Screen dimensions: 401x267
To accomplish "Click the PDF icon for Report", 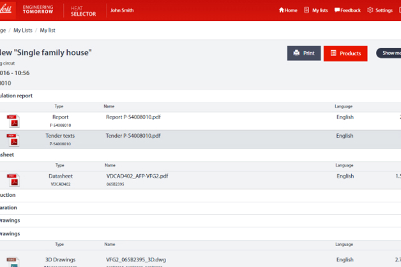I will 13,121.
